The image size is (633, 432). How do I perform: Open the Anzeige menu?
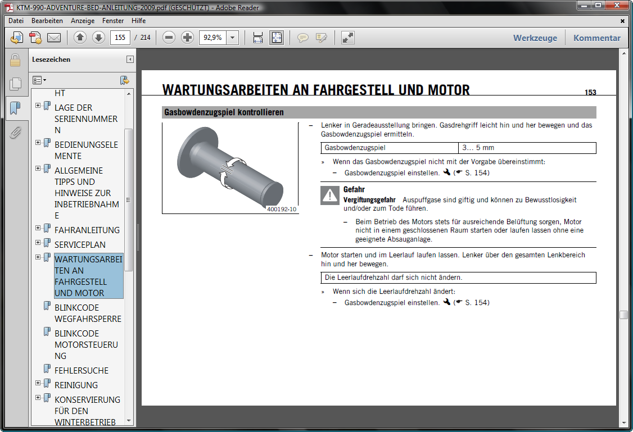[x=83, y=21]
